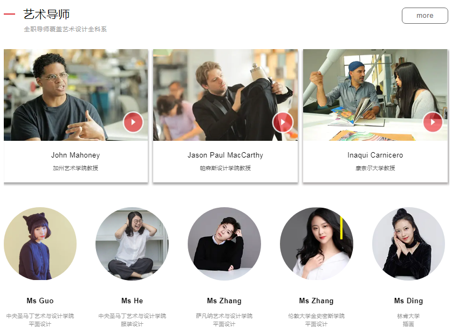Select Ms Ding's round portrait

point(408,244)
